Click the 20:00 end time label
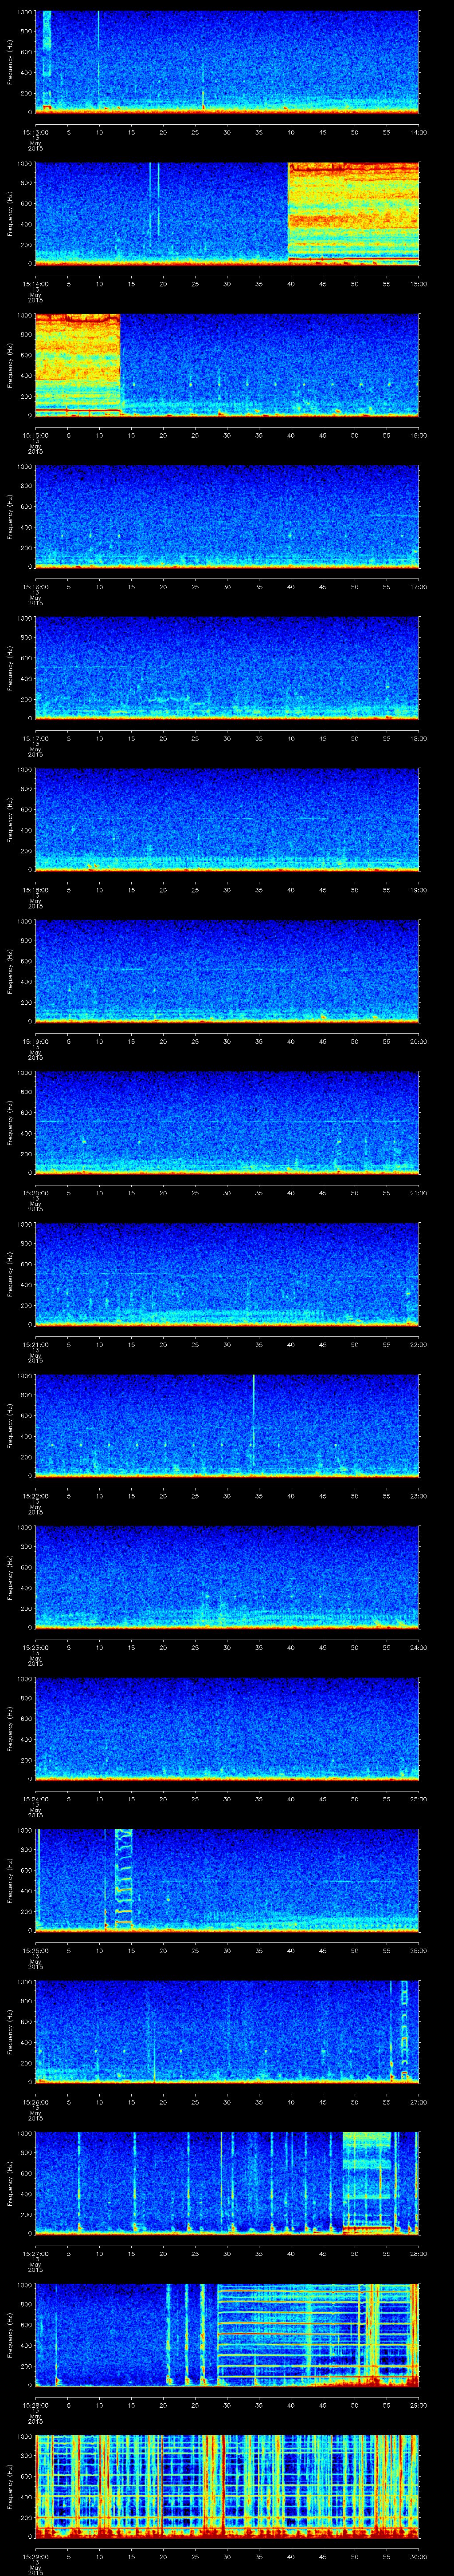This screenshot has height=2576, width=454. [418, 1041]
